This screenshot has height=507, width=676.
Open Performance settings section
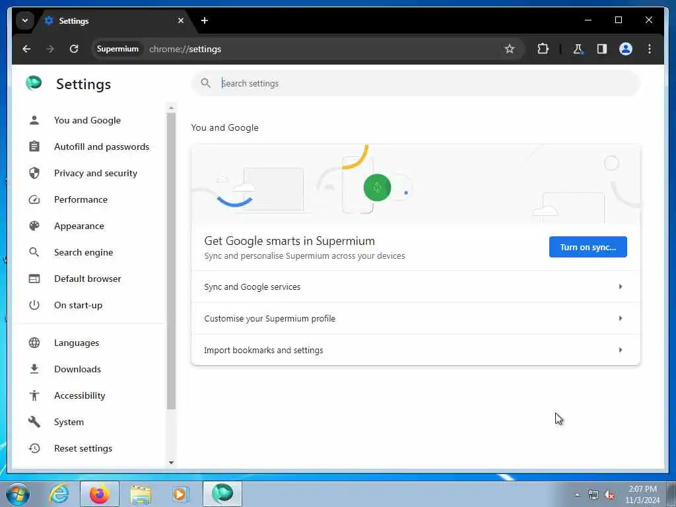81,199
